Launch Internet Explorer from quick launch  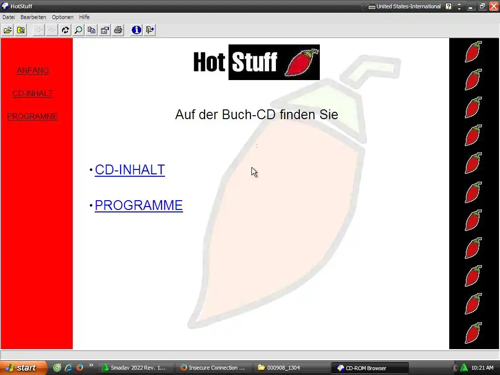(x=68, y=367)
